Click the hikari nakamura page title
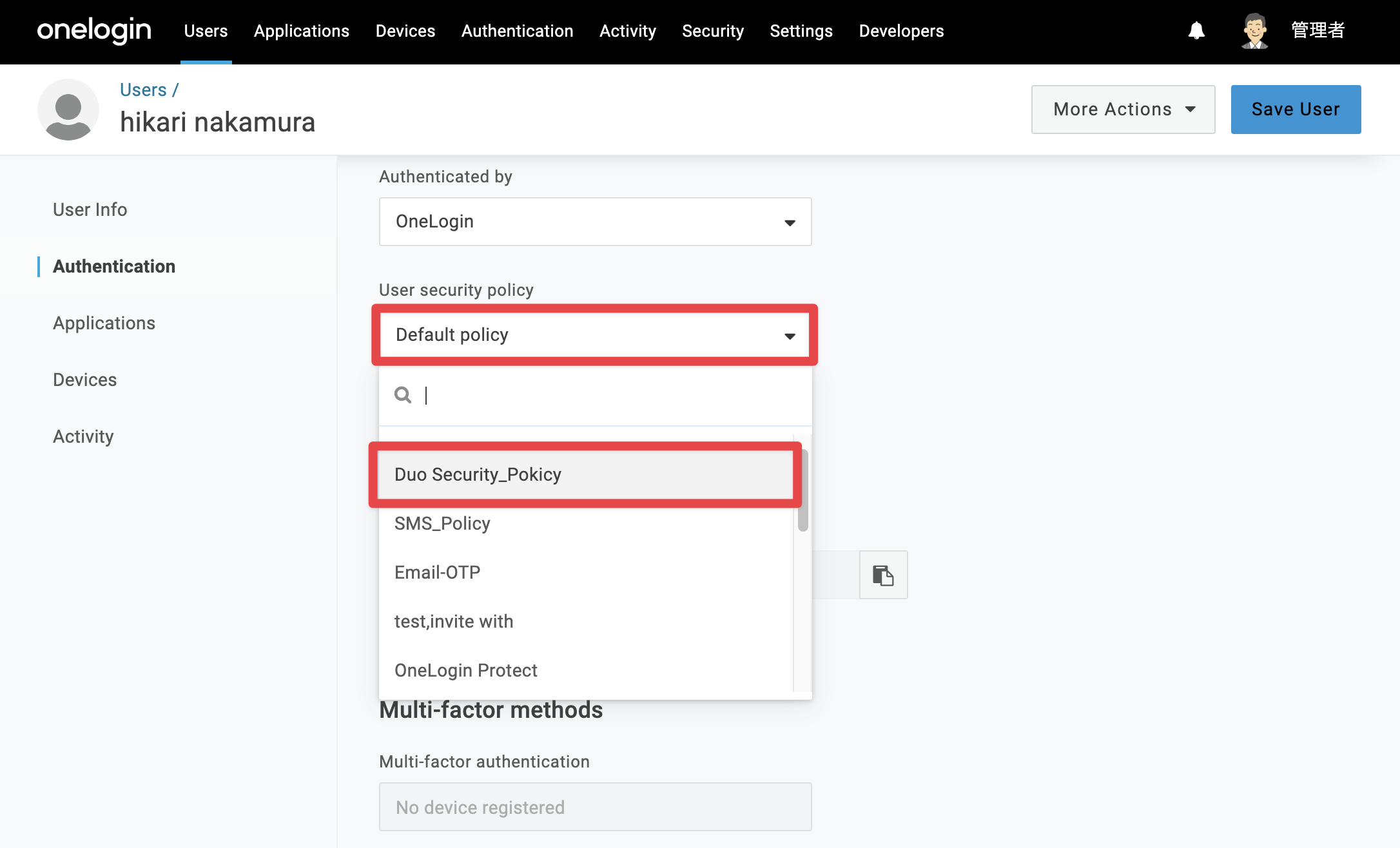This screenshot has height=848, width=1400. click(218, 122)
